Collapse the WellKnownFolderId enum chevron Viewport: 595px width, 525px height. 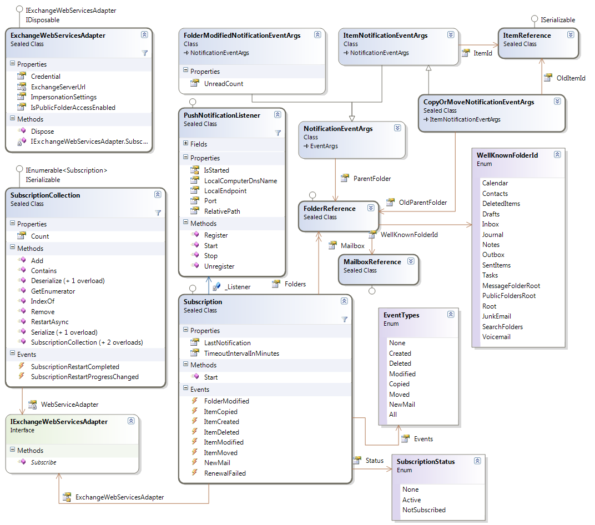[x=557, y=154]
